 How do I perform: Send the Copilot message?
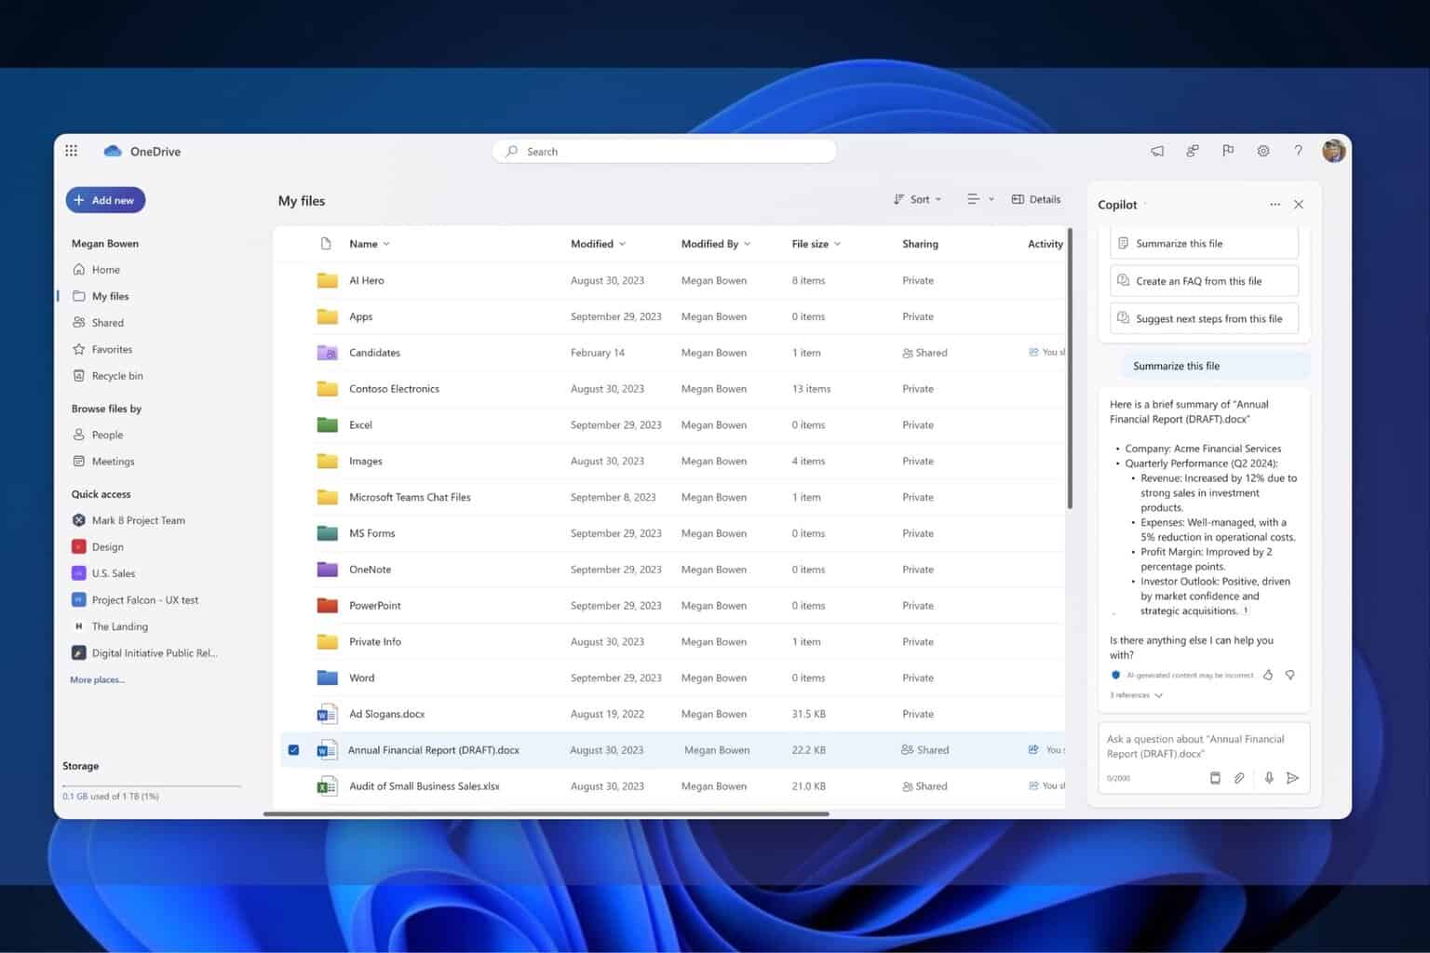1293,778
